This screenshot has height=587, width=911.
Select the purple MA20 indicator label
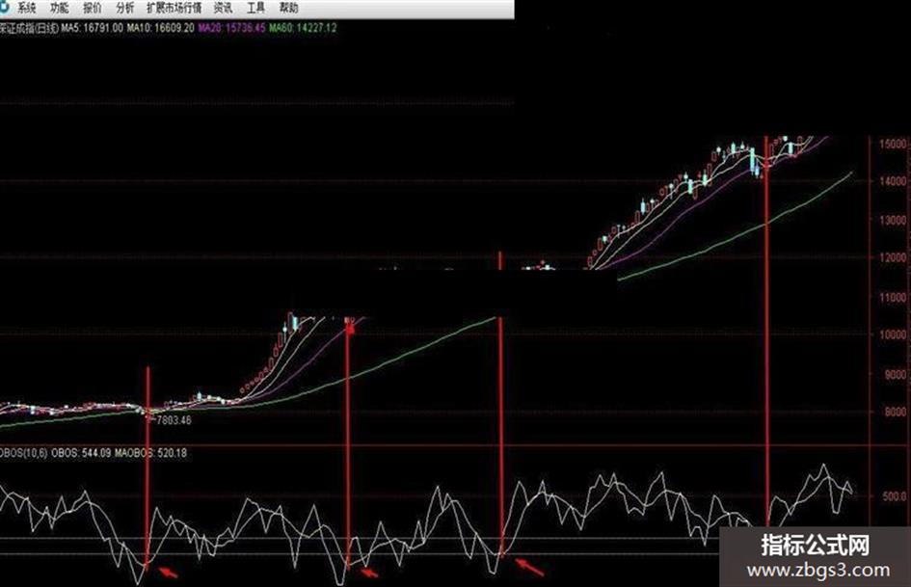[231, 28]
